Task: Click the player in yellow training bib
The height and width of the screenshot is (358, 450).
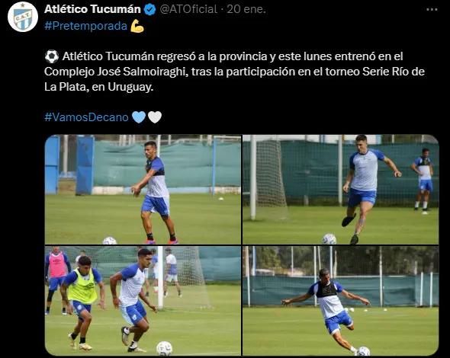Action: (82, 302)
